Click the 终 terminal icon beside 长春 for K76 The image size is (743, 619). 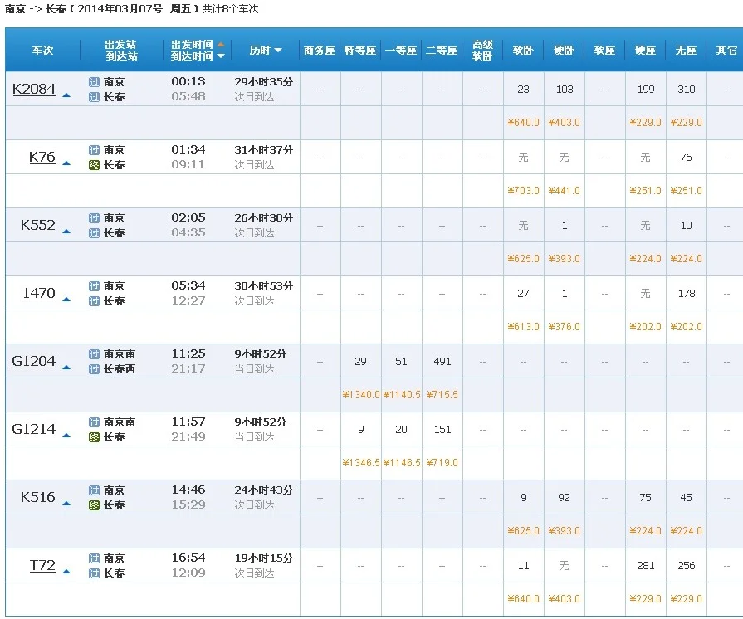(x=95, y=164)
